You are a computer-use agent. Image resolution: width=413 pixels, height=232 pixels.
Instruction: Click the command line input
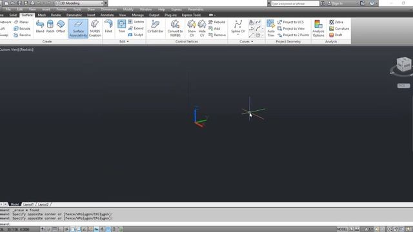[x=206, y=224]
